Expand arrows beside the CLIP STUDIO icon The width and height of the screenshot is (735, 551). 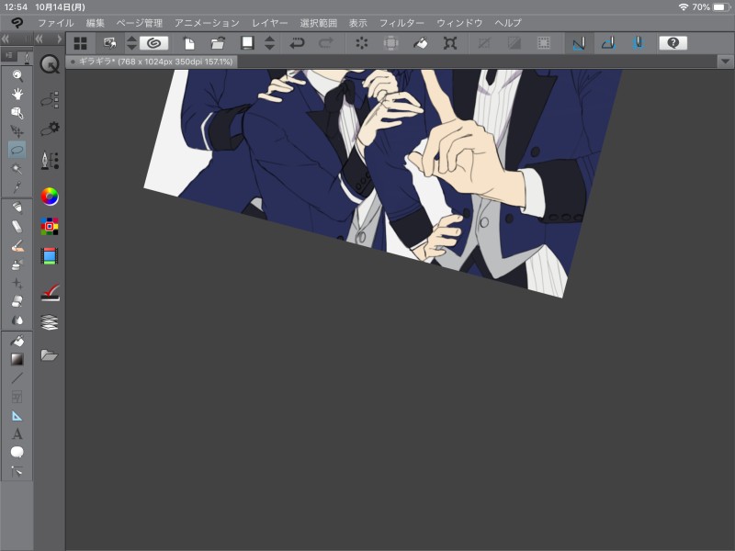(131, 43)
